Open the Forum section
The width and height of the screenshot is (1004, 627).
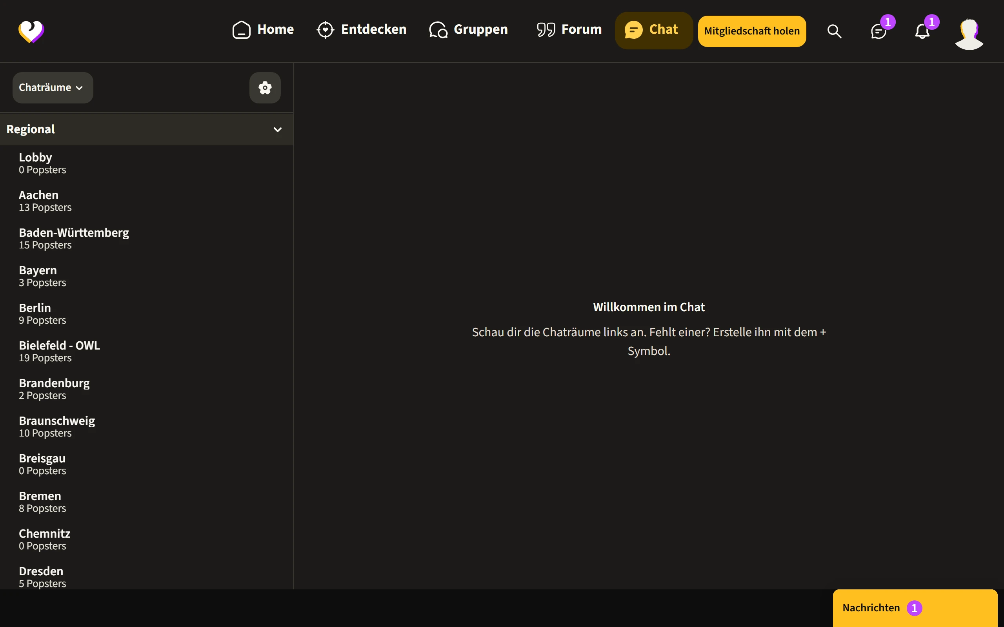click(x=569, y=30)
